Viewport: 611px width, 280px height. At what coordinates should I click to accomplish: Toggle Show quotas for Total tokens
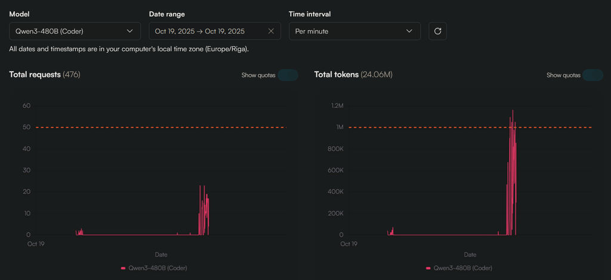tap(593, 75)
